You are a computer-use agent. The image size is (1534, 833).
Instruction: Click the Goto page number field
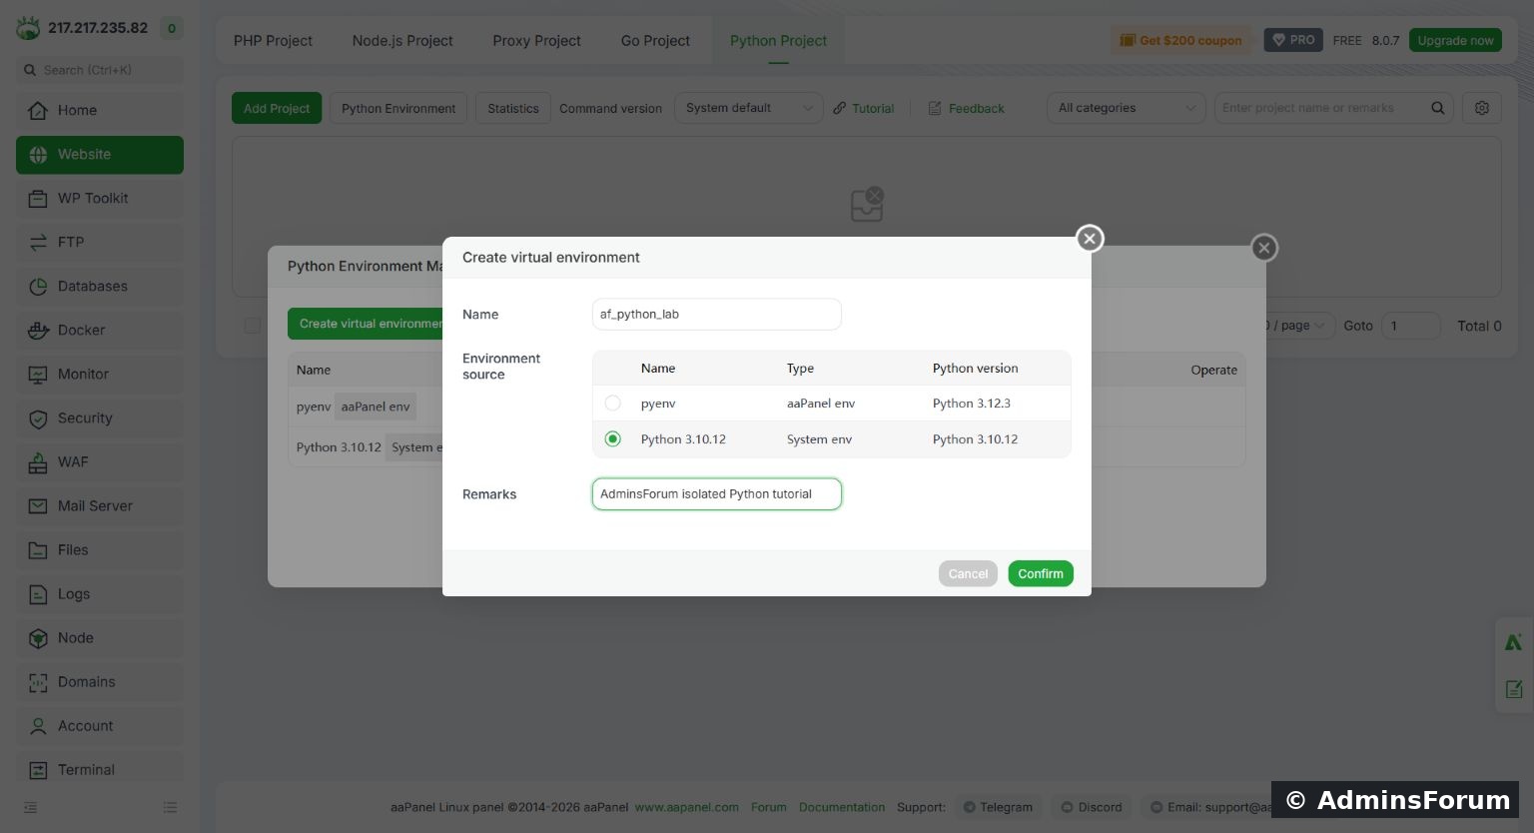click(1410, 326)
